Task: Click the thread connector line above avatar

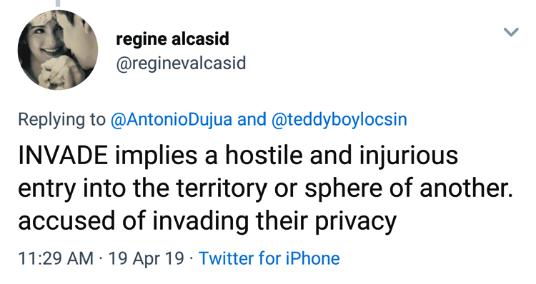Action: (58, 3)
